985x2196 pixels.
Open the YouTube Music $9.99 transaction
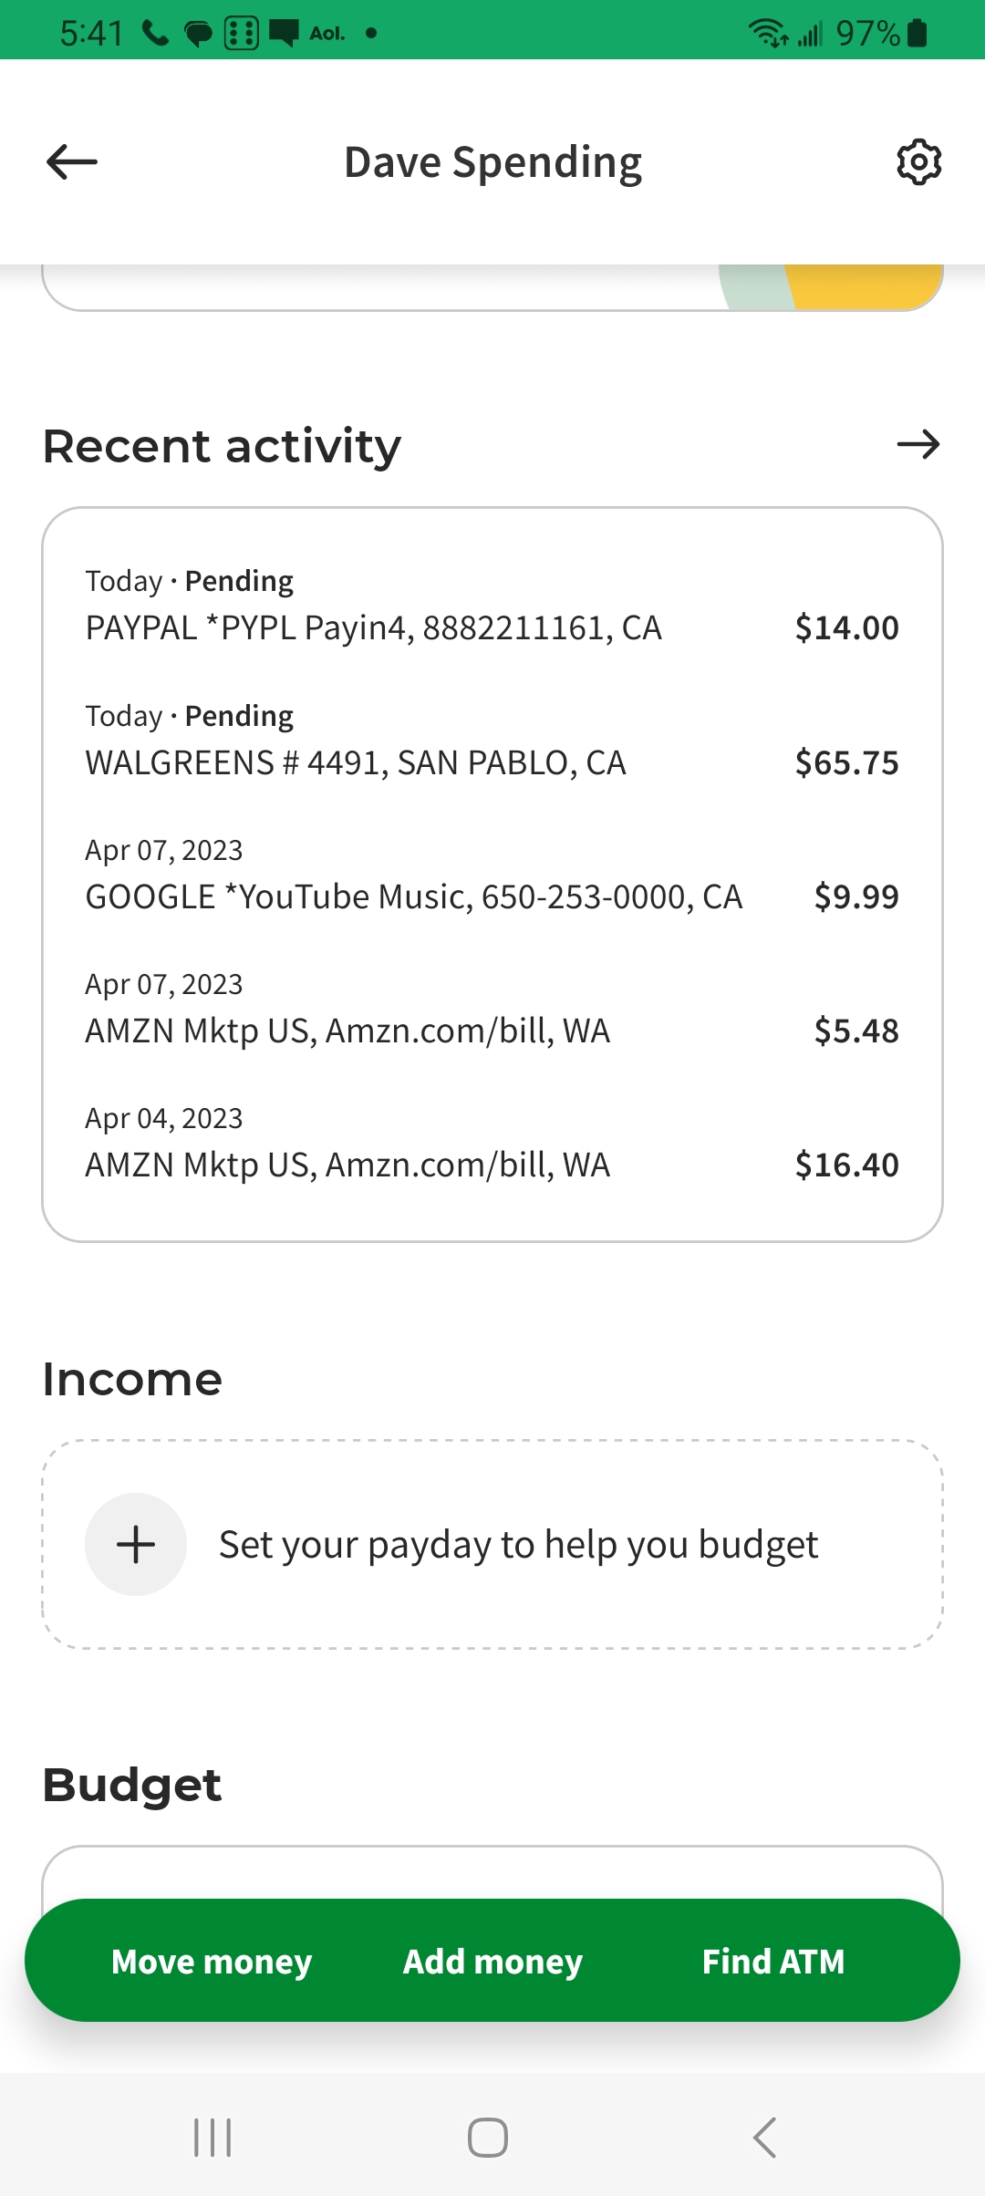click(x=493, y=875)
